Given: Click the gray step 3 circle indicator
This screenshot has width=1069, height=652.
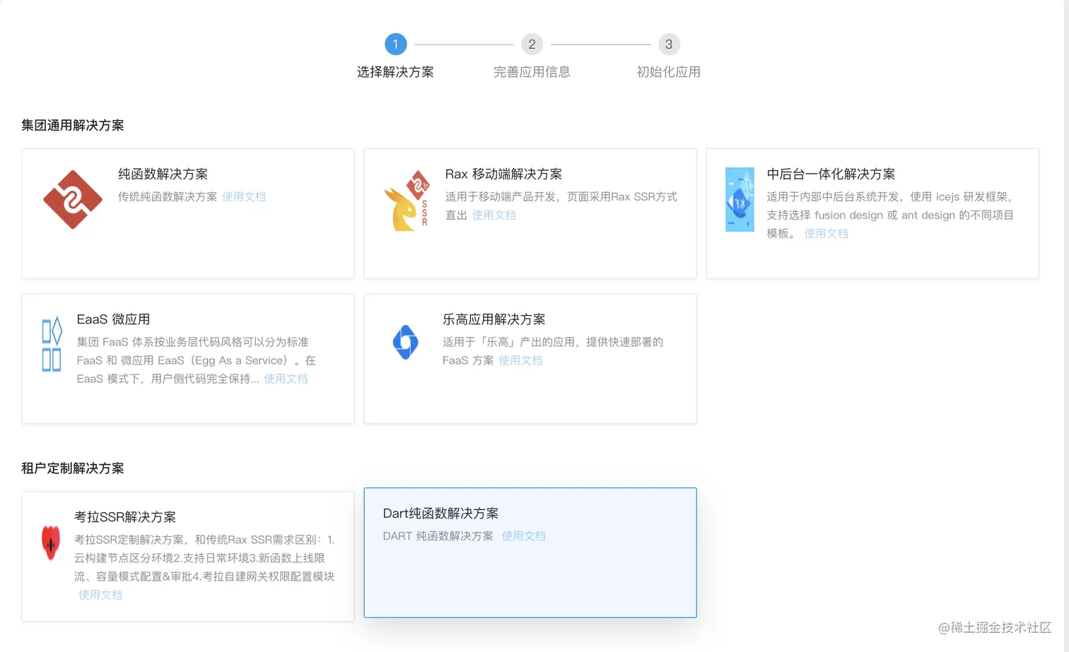Looking at the screenshot, I should pos(668,44).
